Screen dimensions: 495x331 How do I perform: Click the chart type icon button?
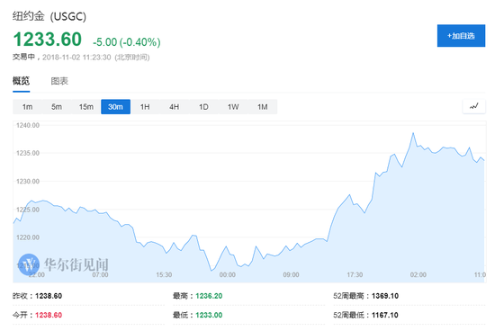(473, 106)
